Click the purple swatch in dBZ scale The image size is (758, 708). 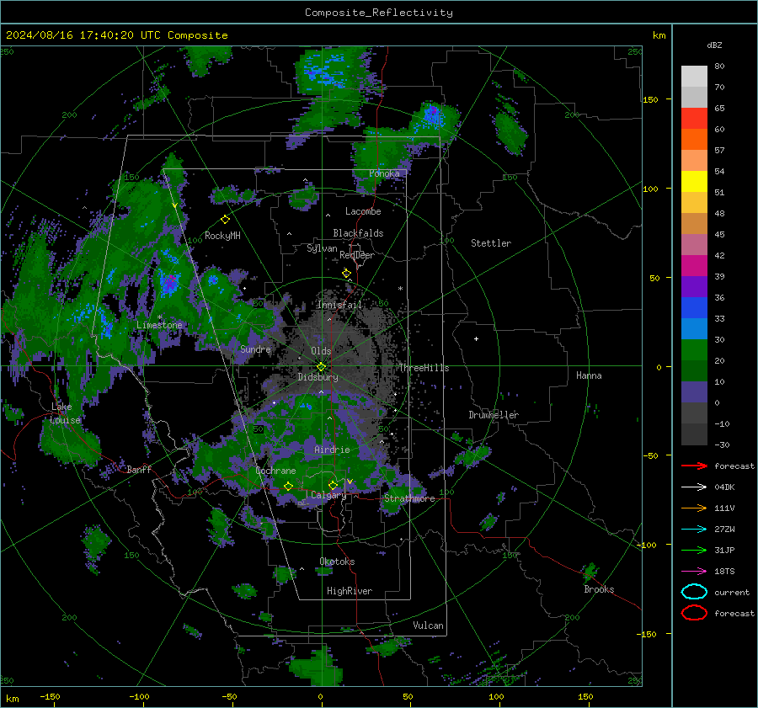694,286
